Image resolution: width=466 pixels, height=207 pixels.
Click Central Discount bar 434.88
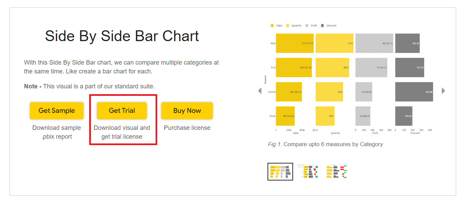pos(414,92)
